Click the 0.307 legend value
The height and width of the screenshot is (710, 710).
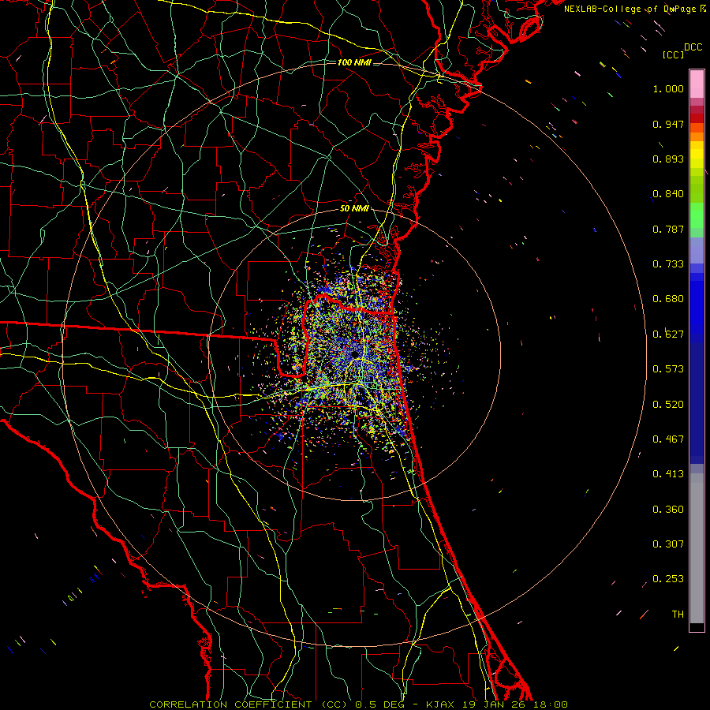point(668,544)
